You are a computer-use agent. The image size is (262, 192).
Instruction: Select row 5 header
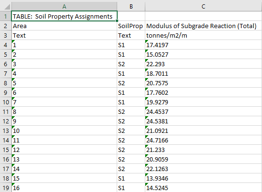tap(6, 54)
